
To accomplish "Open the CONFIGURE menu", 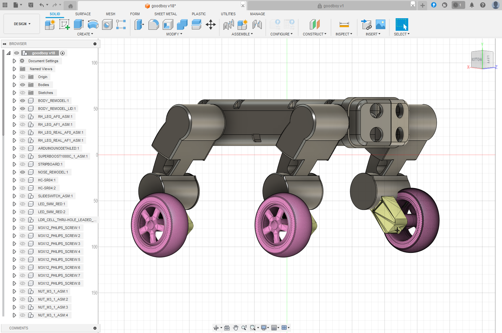I will 281,34.
